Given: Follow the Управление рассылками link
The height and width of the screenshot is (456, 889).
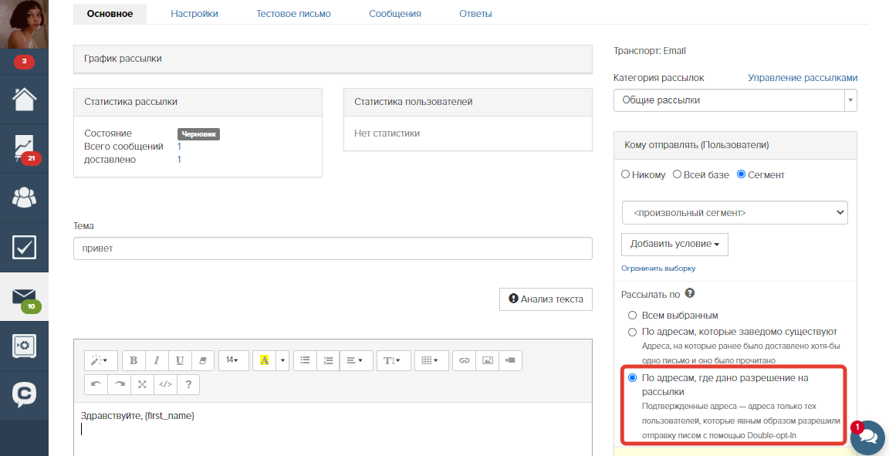Looking at the screenshot, I should pyautogui.click(x=803, y=78).
